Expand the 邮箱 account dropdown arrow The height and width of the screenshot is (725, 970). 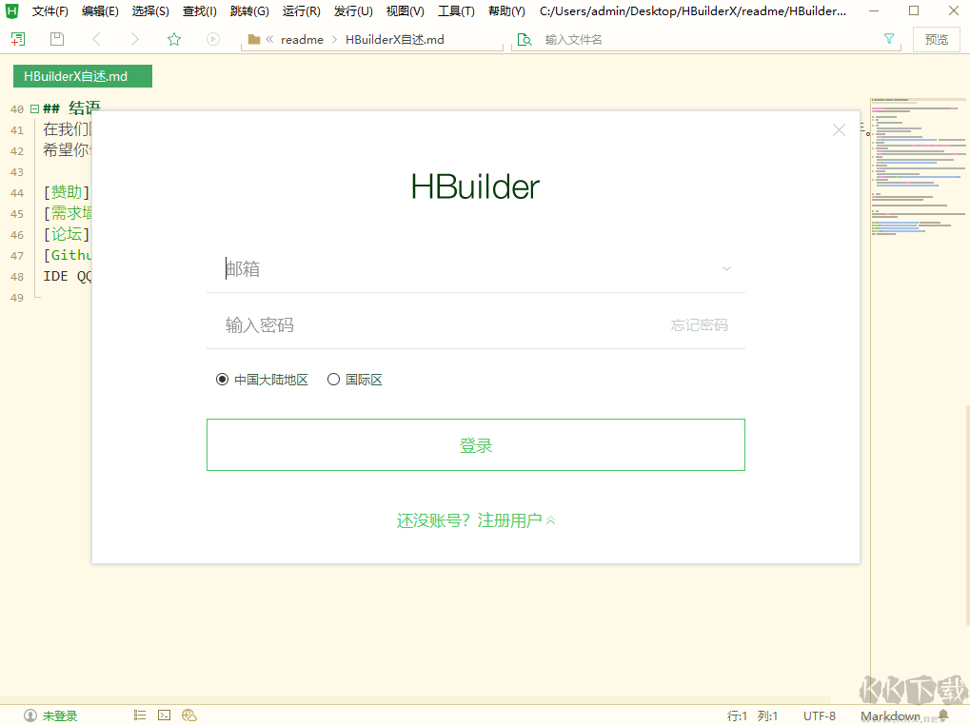pyautogui.click(x=727, y=269)
